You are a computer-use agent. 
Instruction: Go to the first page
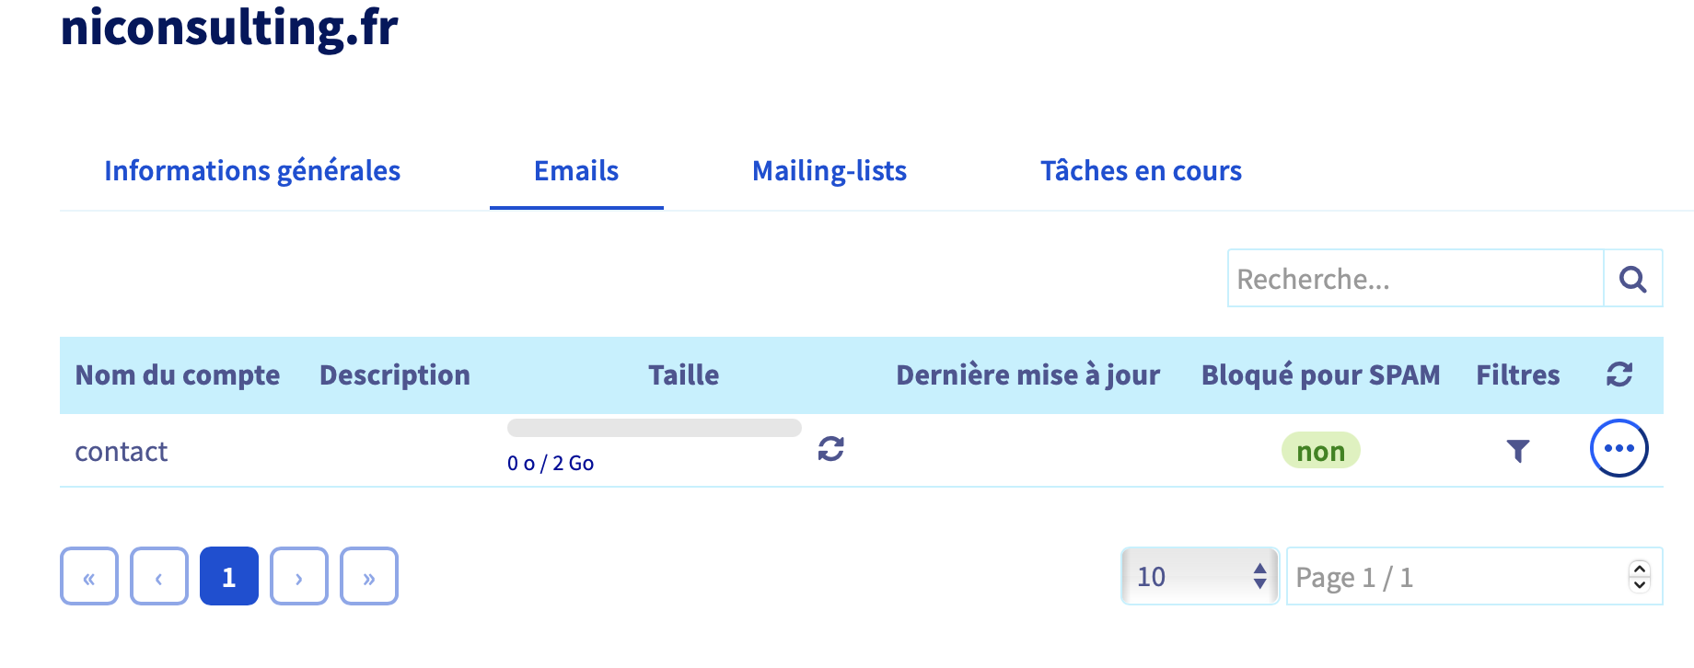pyautogui.click(x=89, y=577)
